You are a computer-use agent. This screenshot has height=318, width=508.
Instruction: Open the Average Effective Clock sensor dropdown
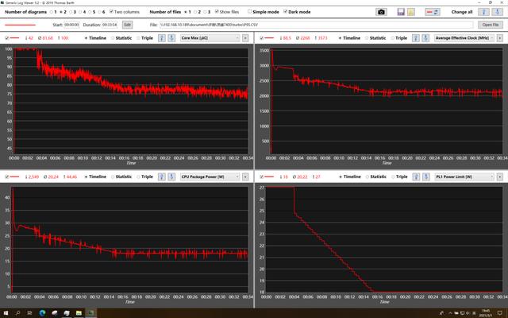click(x=464, y=38)
